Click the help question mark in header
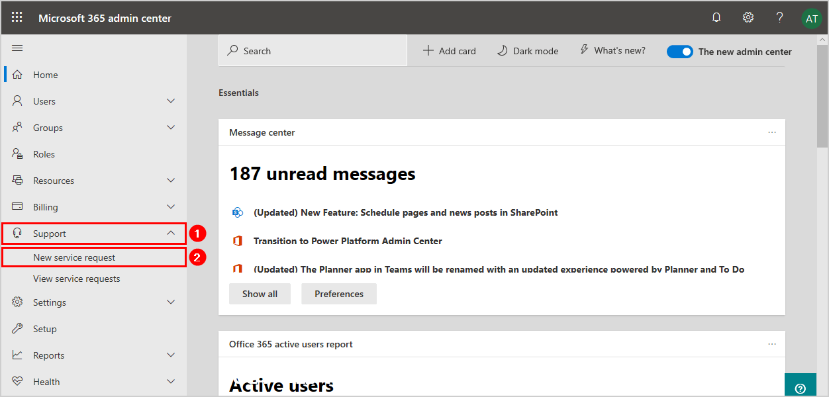The image size is (829, 397). click(780, 18)
